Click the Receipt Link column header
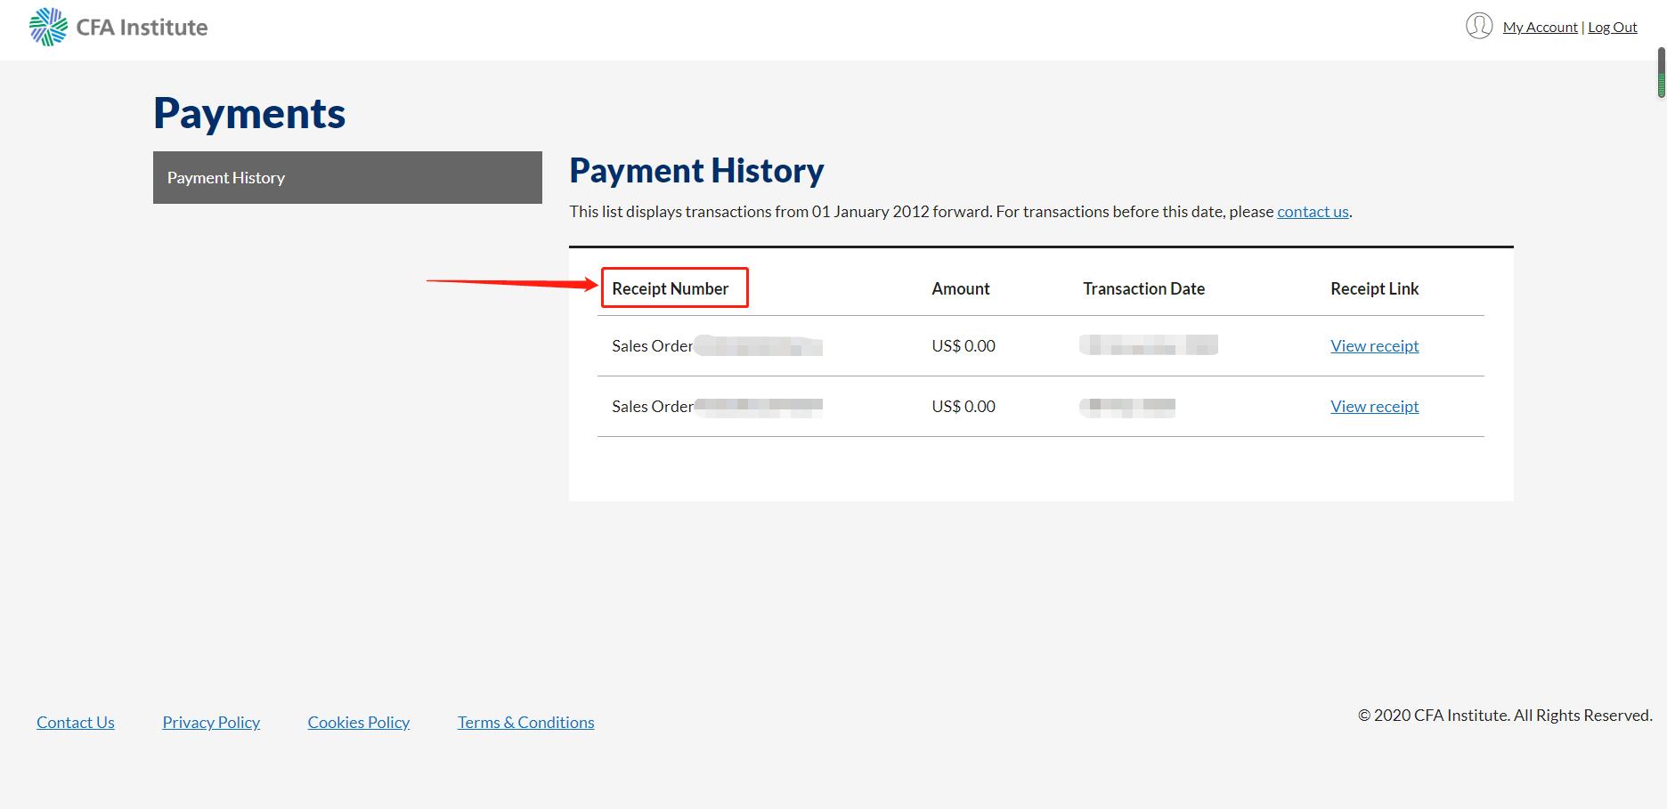This screenshot has width=1667, height=809. pyautogui.click(x=1374, y=288)
